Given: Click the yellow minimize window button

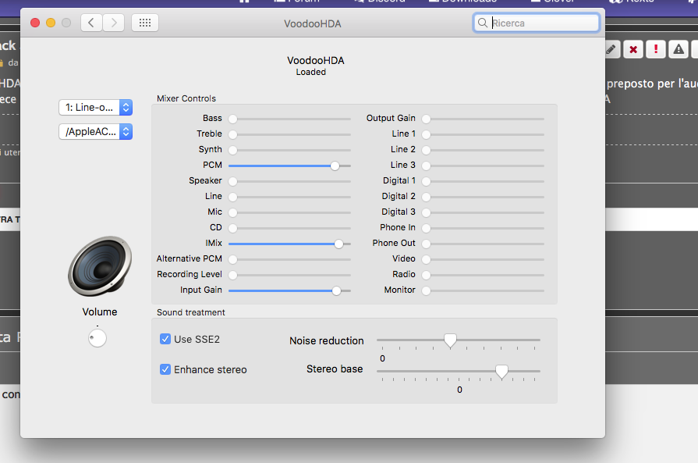Looking at the screenshot, I should click(x=51, y=23).
